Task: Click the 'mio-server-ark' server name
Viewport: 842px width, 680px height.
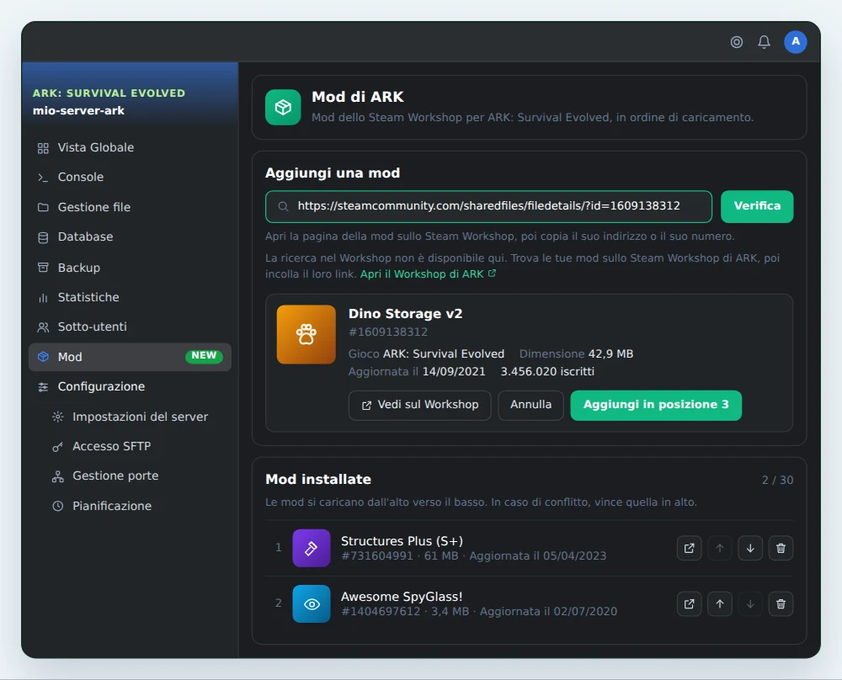Action: point(78,110)
